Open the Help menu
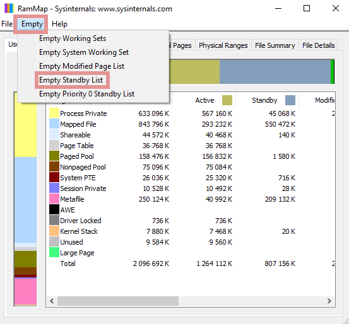This screenshot has width=349, height=324. pos(59,24)
